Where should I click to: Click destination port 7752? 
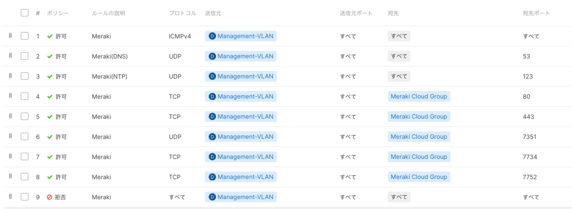pyautogui.click(x=530, y=177)
